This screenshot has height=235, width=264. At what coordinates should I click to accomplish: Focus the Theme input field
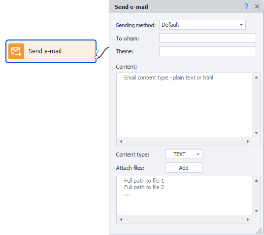tap(207, 51)
